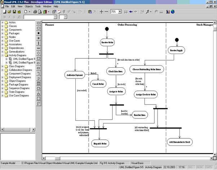
Task: Select the Swimlane columns tool
Action: click(39, 84)
